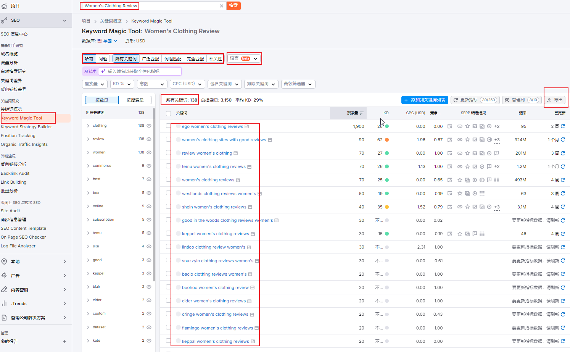This screenshot has height=352, width=570.
Task: Open keppel women's clothing reviews keyword link
Action: (215, 234)
